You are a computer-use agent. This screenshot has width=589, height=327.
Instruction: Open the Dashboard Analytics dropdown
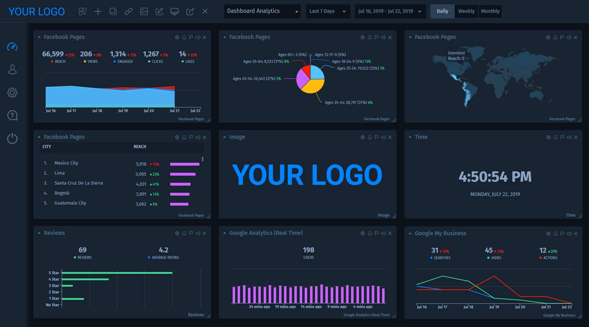click(262, 11)
